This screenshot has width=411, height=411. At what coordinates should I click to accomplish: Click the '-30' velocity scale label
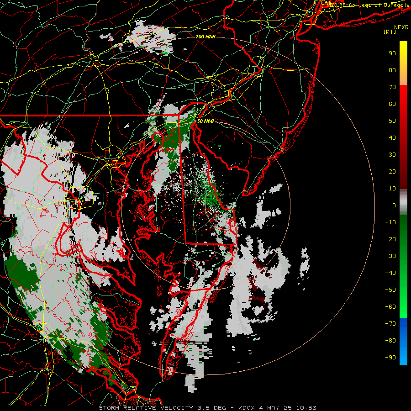390,256
